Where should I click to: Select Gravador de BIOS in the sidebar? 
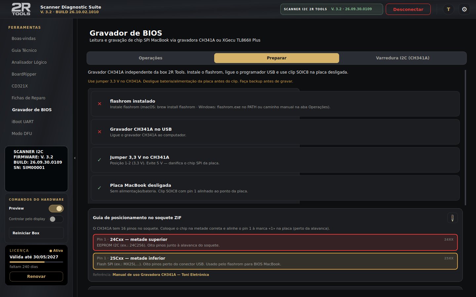click(x=32, y=110)
